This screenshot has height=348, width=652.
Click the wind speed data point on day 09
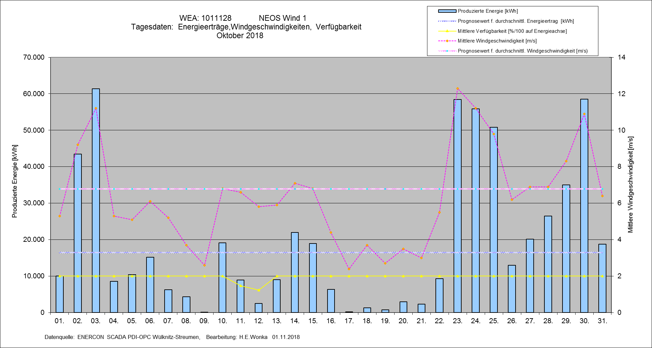204,265
